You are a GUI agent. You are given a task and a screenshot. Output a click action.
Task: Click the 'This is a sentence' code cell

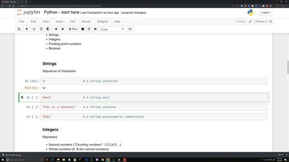pyautogui.click(x=154, y=107)
